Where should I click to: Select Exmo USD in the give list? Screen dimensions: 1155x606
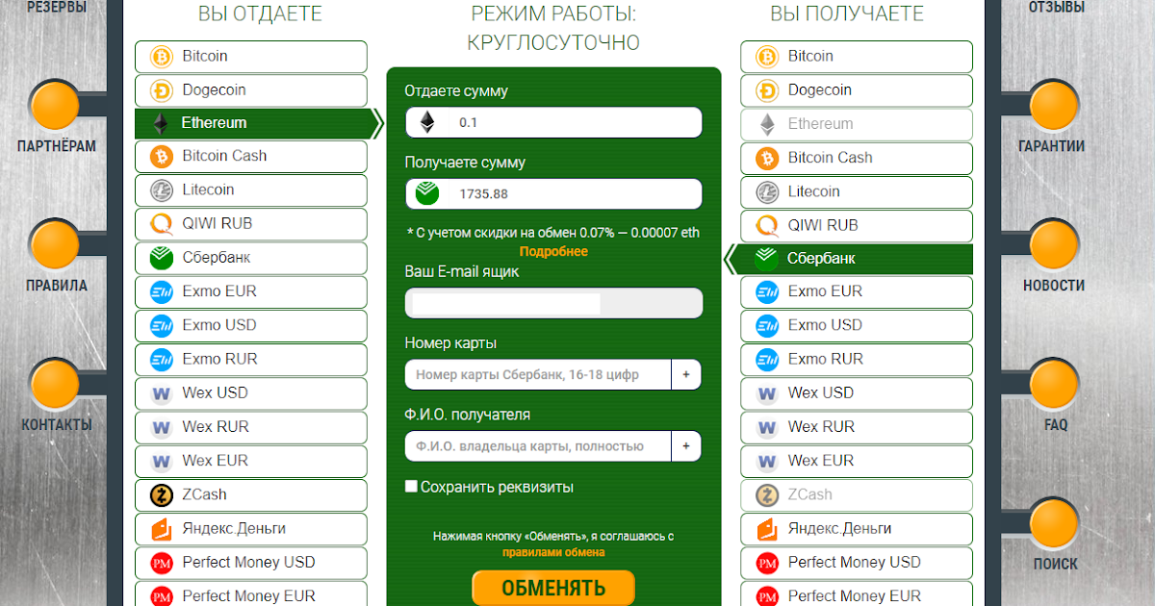[251, 325]
